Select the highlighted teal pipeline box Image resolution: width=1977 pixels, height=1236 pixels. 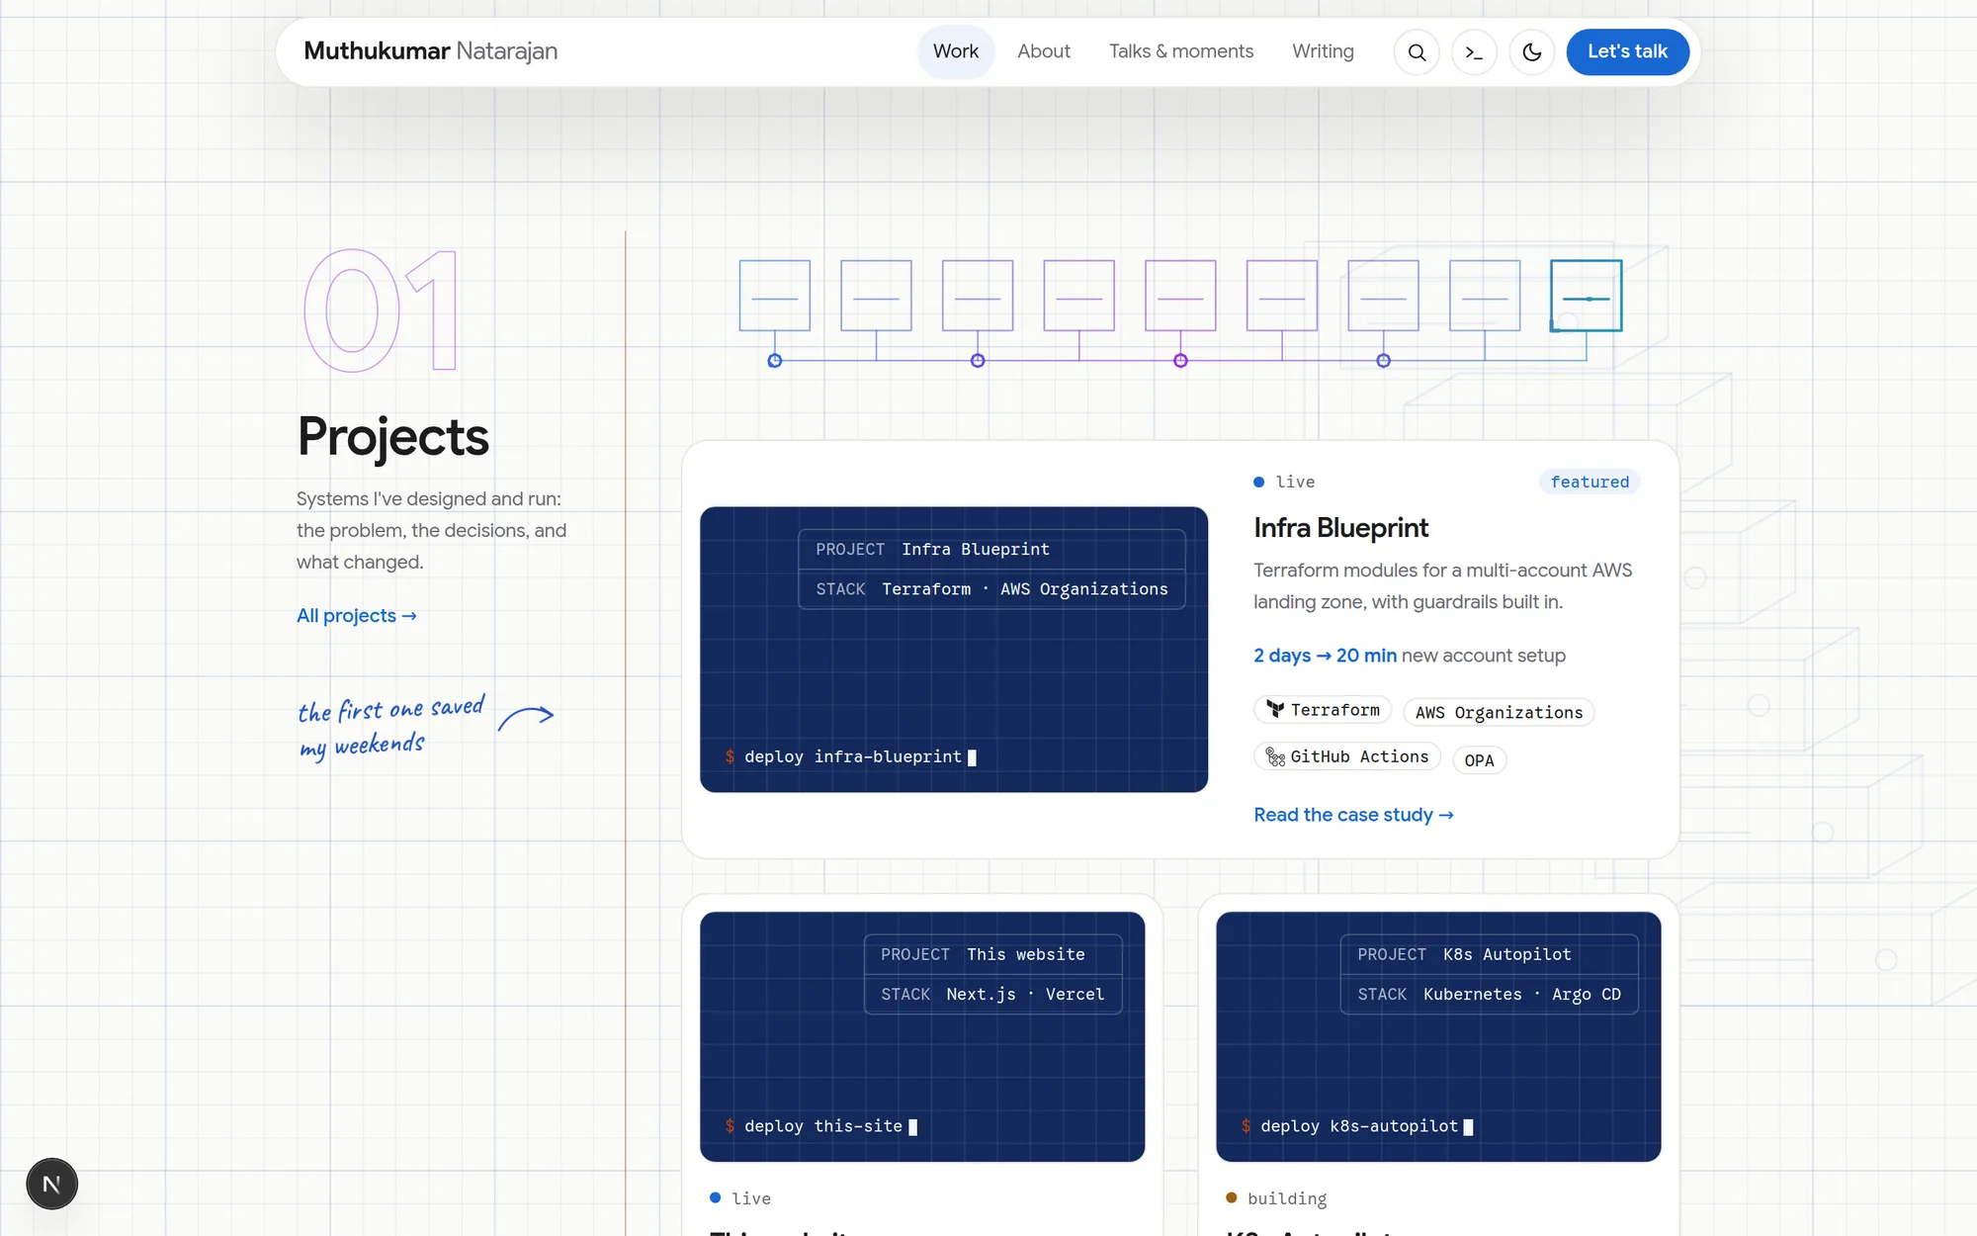1587,296
